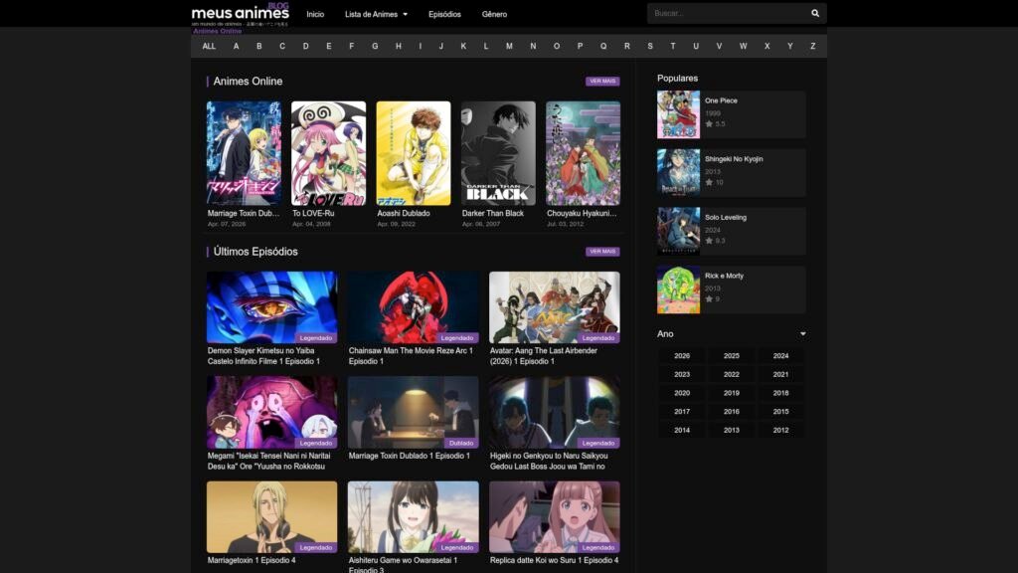Open the Episódios menu item
Viewport: 1018px width, 573px height.
coord(444,14)
